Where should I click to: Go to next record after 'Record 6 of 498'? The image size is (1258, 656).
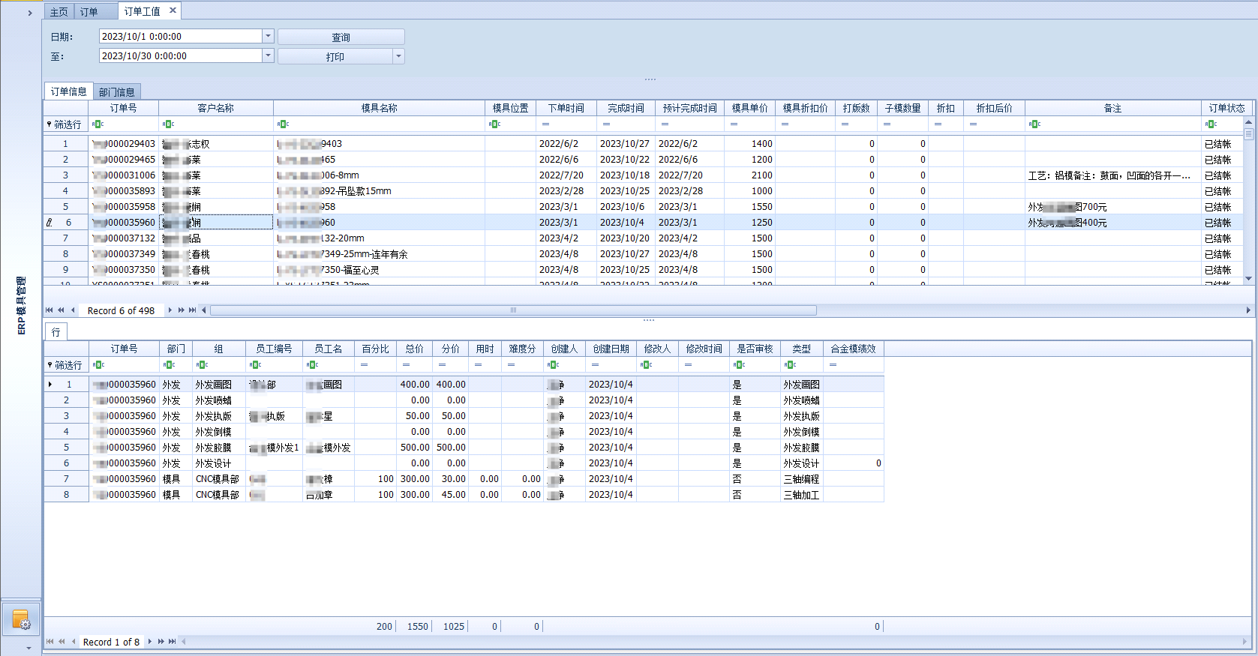170,310
